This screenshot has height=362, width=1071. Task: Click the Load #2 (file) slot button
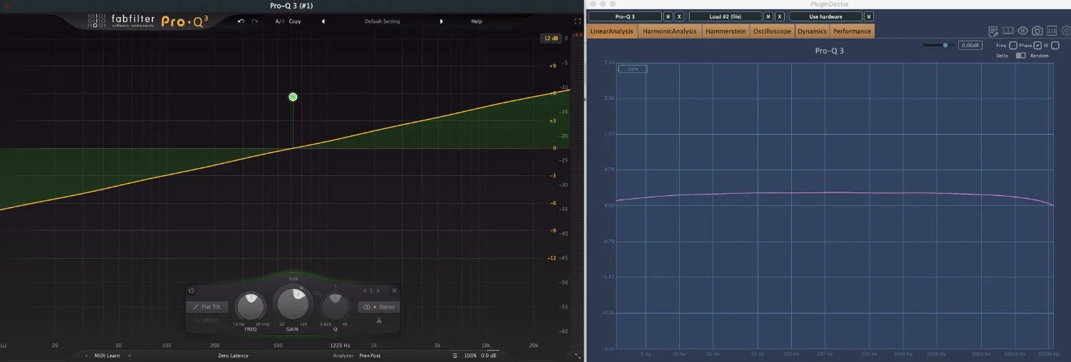[725, 16]
